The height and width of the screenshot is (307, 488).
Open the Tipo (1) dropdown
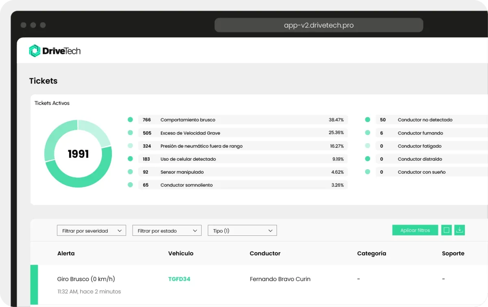point(242,231)
